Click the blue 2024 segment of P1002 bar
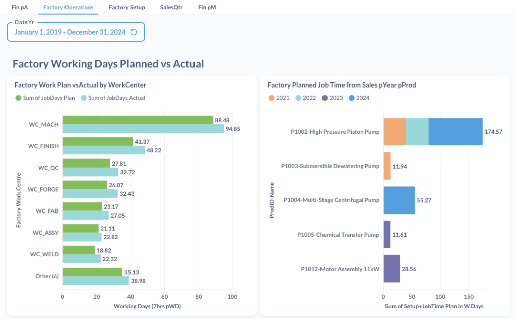The width and height of the screenshot is (516, 319). 456,132
